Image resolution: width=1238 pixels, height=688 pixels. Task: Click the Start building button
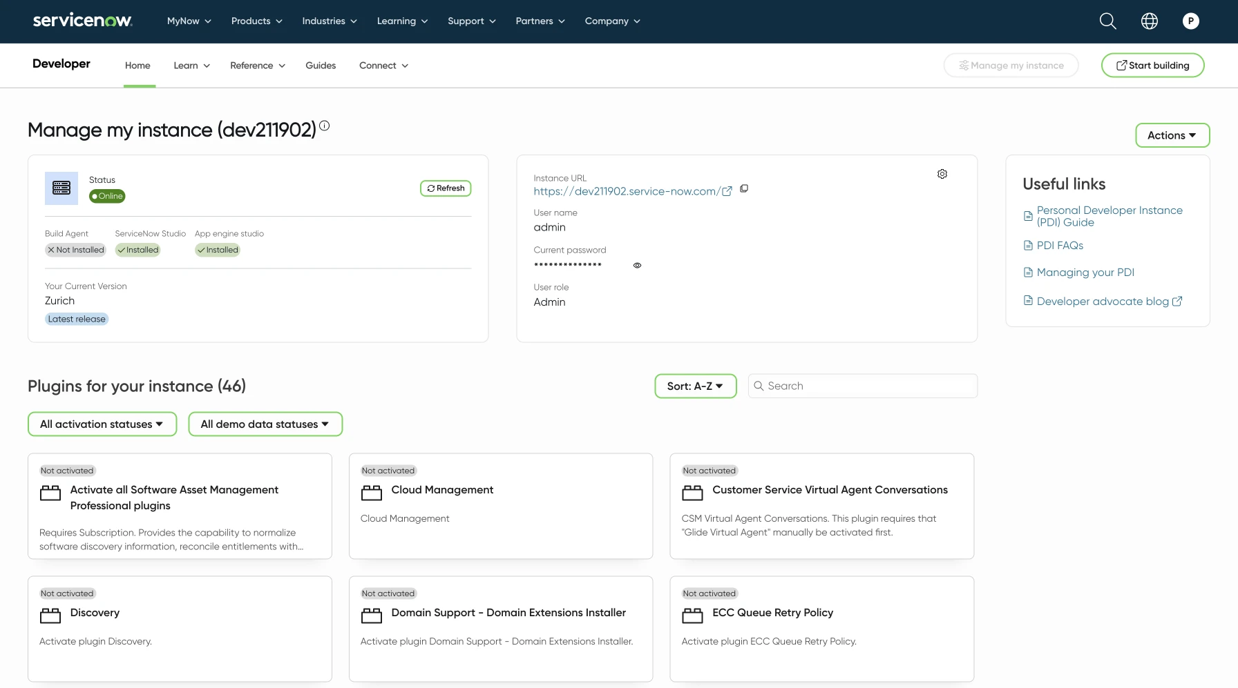pos(1152,66)
